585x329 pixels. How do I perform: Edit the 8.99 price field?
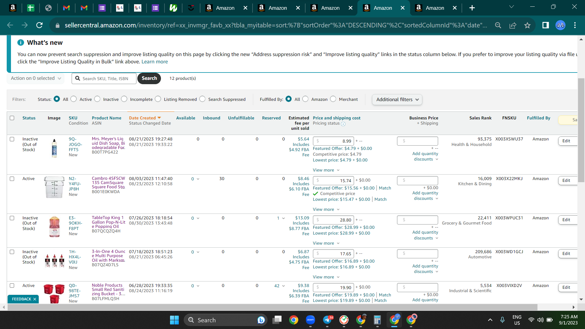(333, 141)
